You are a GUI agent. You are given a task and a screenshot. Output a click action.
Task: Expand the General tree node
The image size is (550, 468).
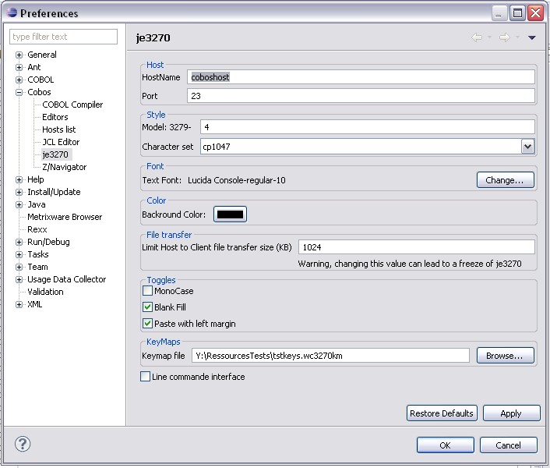coord(19,55)
